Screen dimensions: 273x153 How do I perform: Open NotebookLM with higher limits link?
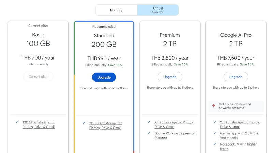tap(238, 147)
